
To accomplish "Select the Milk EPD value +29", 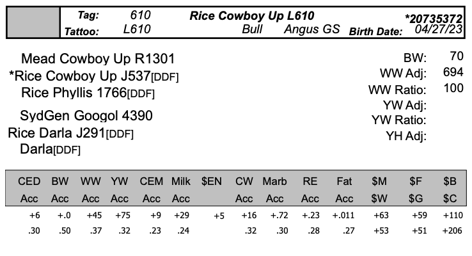I will pyautogui.click(x=182, y=216).
